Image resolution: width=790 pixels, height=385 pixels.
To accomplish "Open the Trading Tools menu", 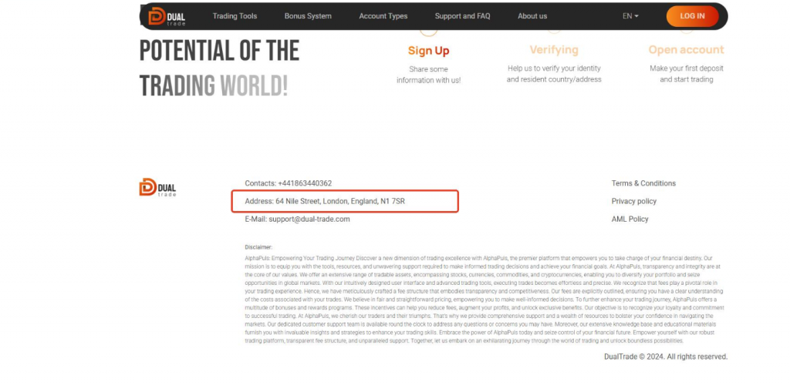I will [235, 16].
